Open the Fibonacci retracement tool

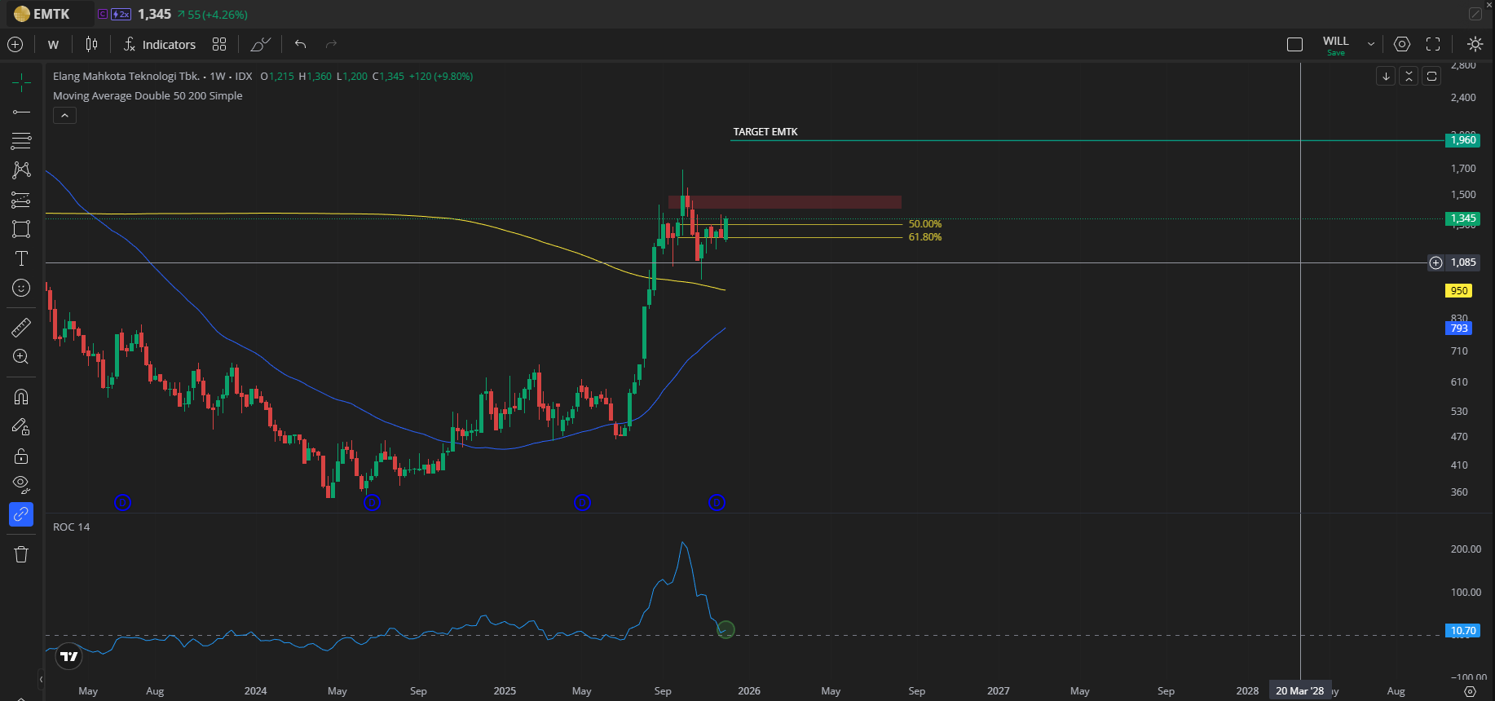[x=21, y=141]
